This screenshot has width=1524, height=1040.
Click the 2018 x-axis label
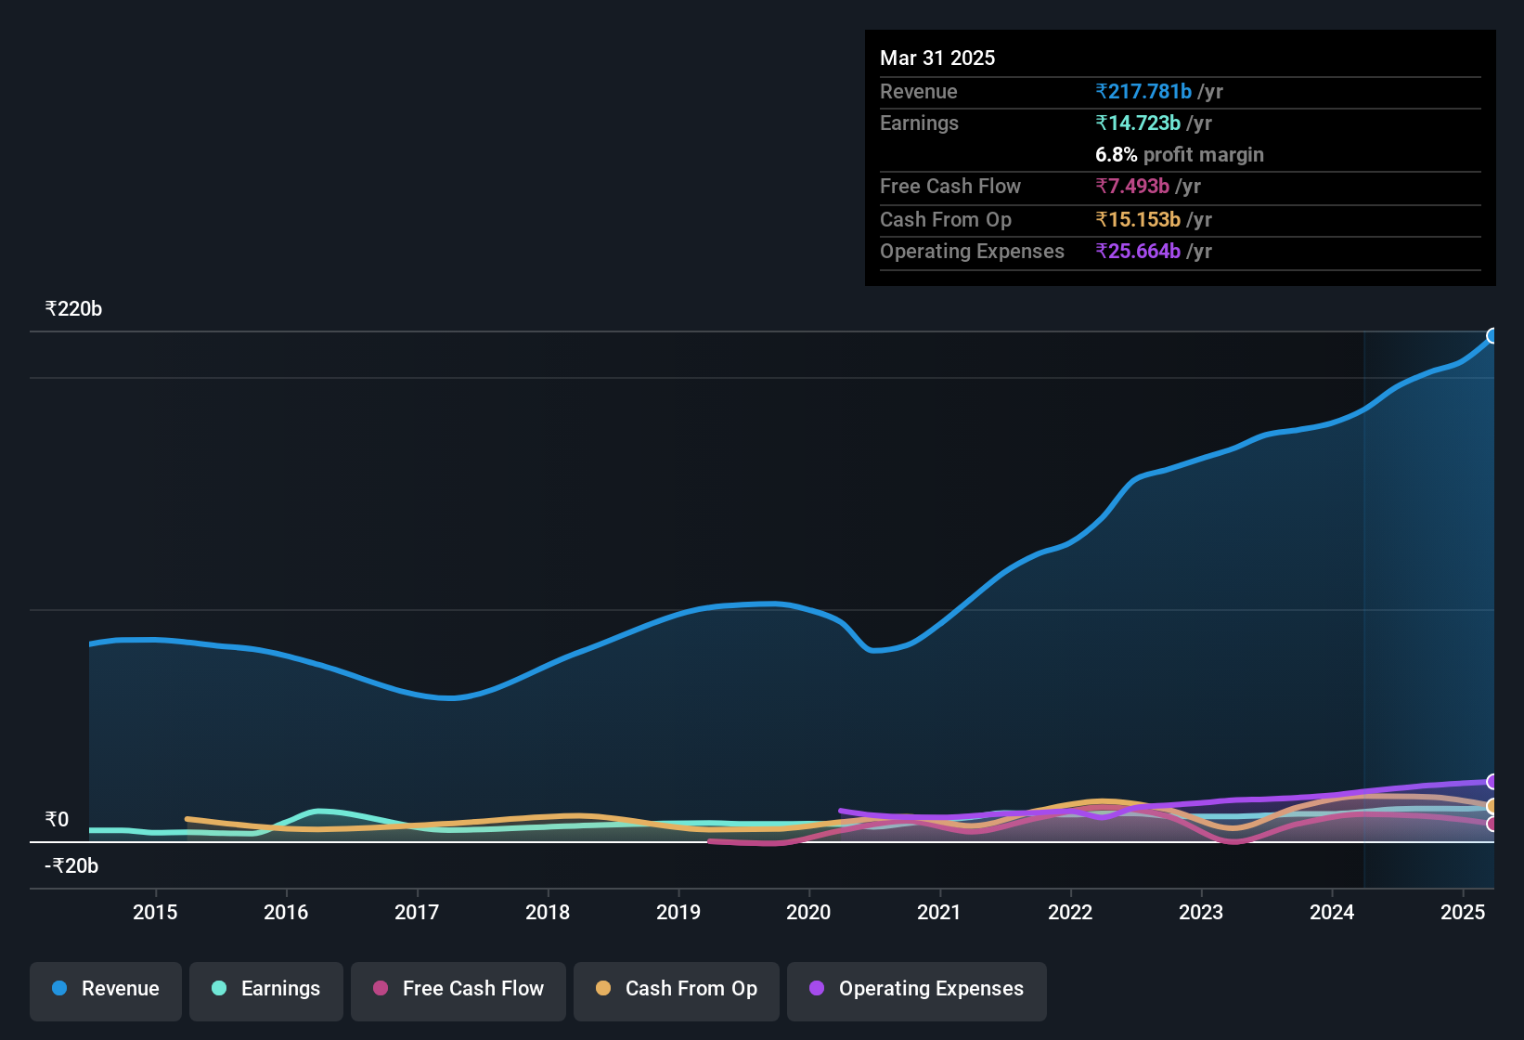(x=548, y=912)
